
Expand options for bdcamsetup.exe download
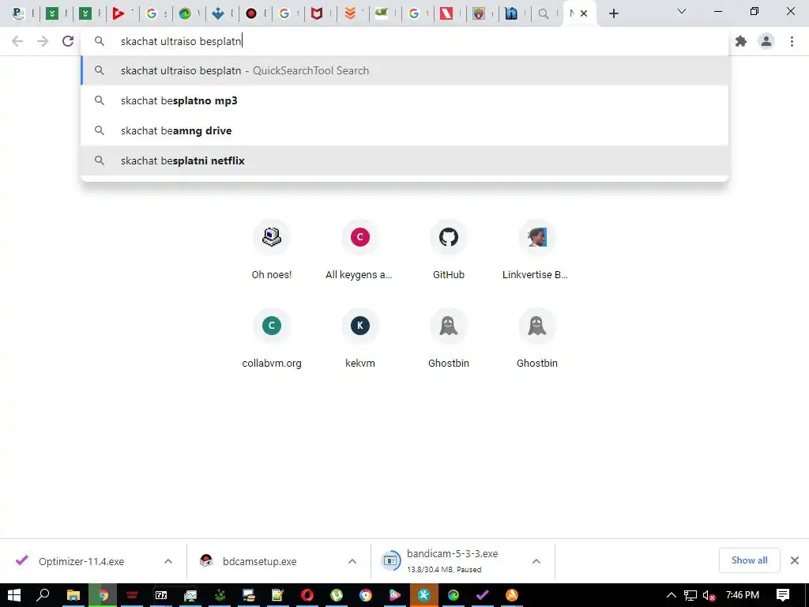click(352, 561)
